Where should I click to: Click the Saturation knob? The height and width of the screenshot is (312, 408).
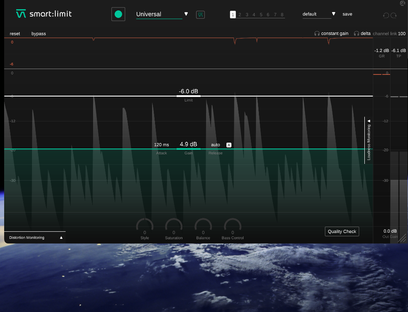click(x=174, y=226)
